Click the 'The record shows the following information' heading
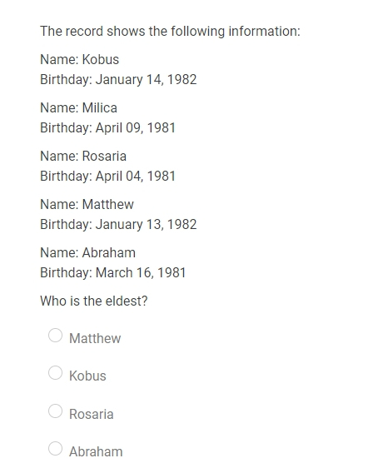The image size is (388, 473). 170,32
